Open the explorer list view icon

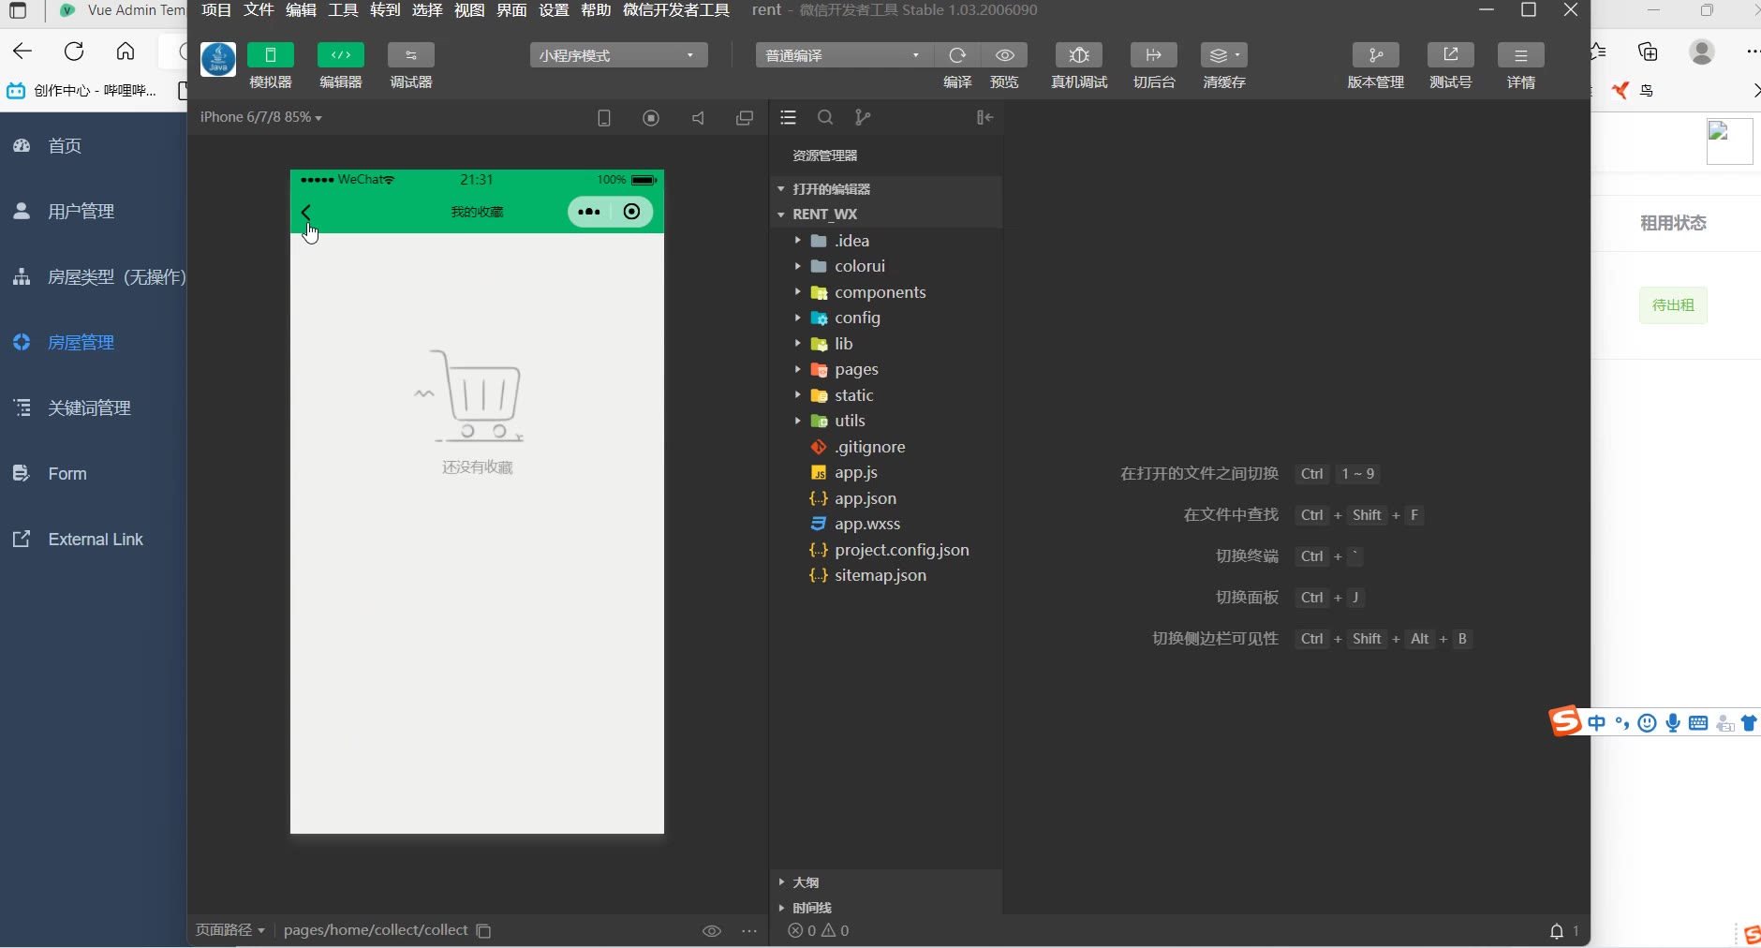point(788,117)
